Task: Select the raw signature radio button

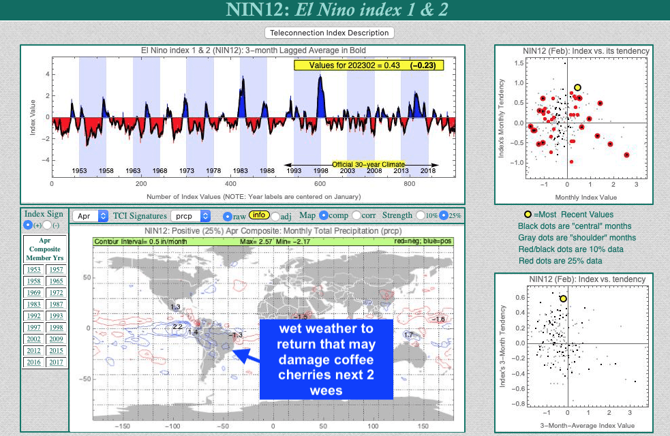Action: coord(228,215)
